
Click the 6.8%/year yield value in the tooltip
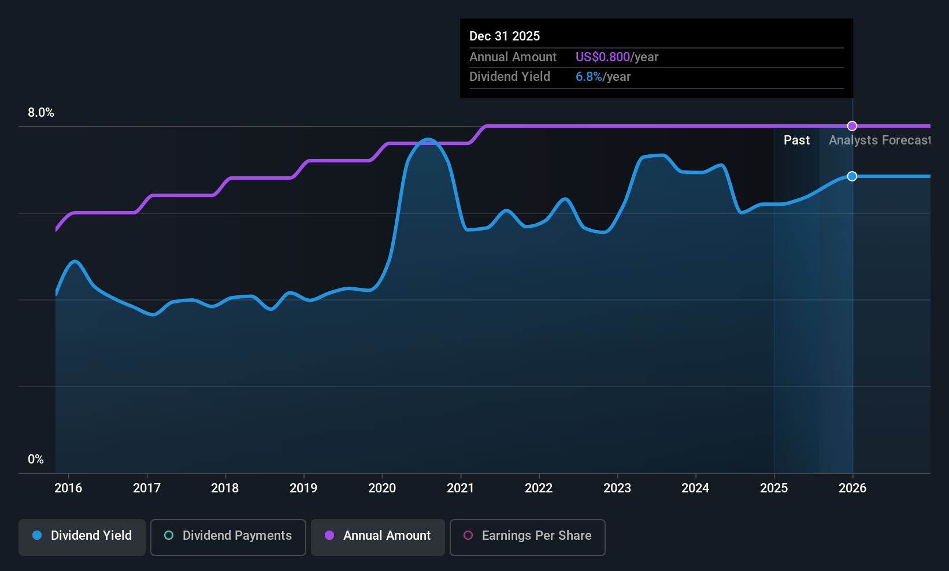(603, 77)
